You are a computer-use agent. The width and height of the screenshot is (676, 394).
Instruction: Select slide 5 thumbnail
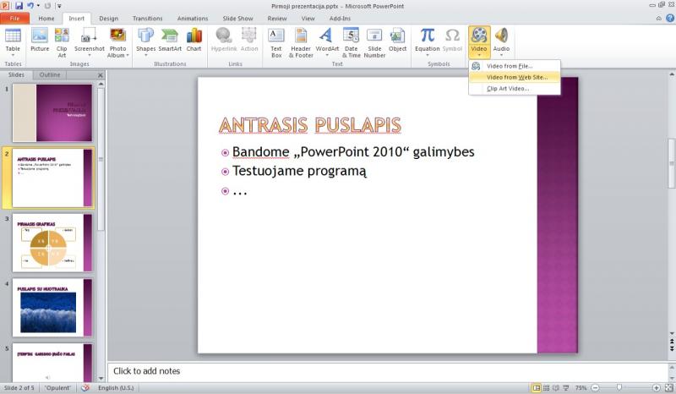click(52, 362)
